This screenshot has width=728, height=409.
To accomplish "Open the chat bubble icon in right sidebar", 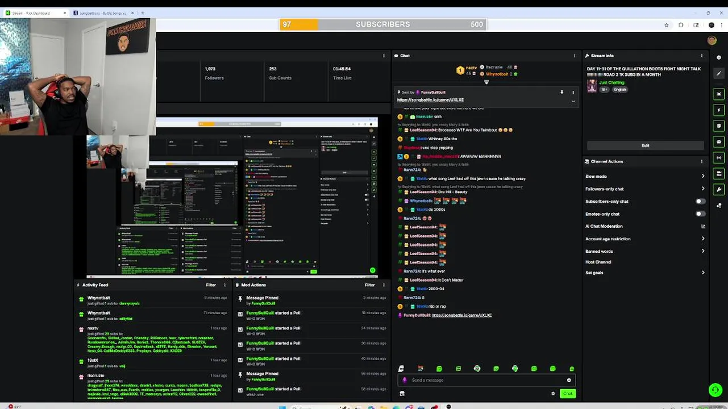I will tap(719, 141).
